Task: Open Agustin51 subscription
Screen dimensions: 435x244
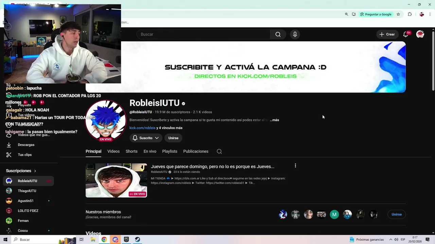Action: tap(29, 201)
